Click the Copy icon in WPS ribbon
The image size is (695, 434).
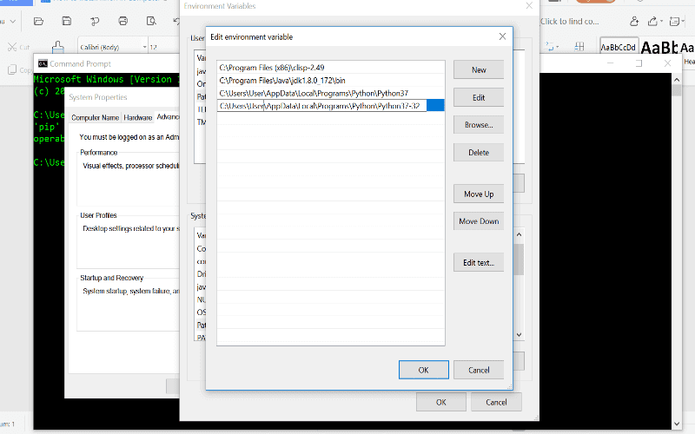[x=12, y=69]
